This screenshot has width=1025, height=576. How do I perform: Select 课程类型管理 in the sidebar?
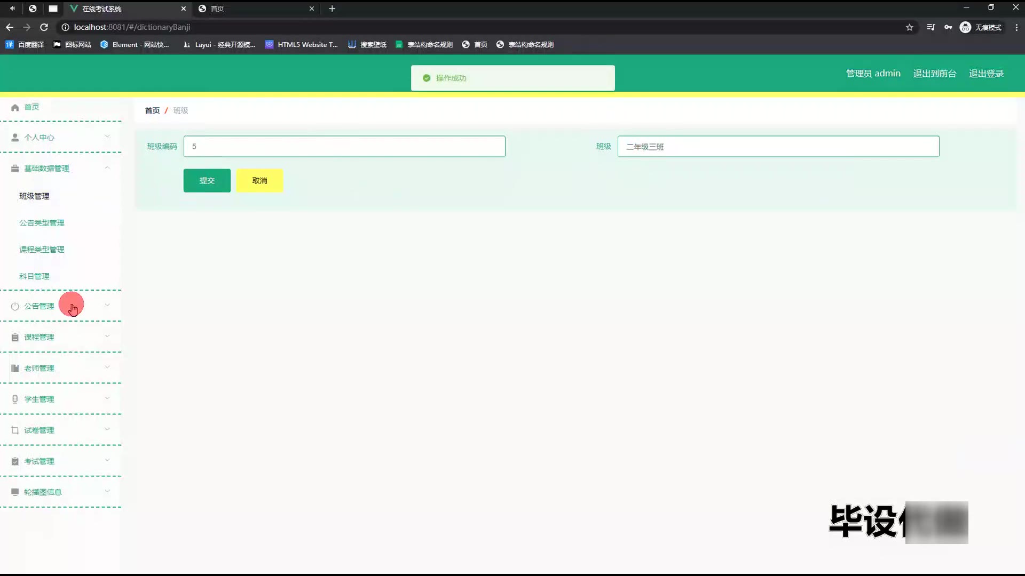[42, 250]
